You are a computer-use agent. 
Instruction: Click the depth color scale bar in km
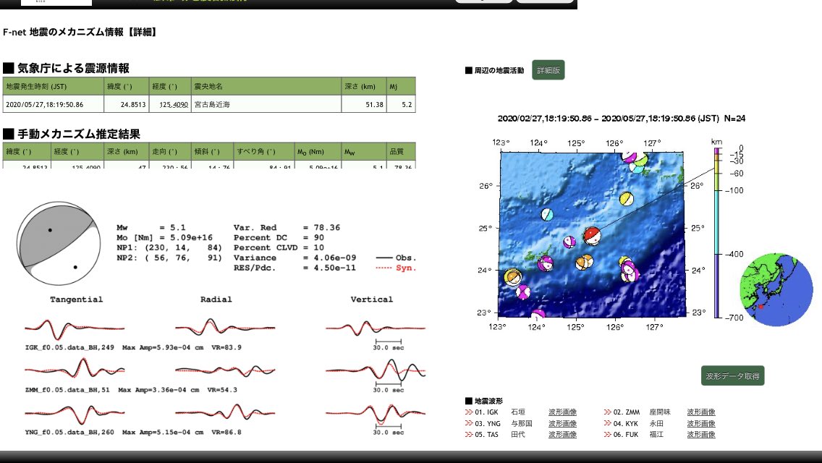(717, 233)
